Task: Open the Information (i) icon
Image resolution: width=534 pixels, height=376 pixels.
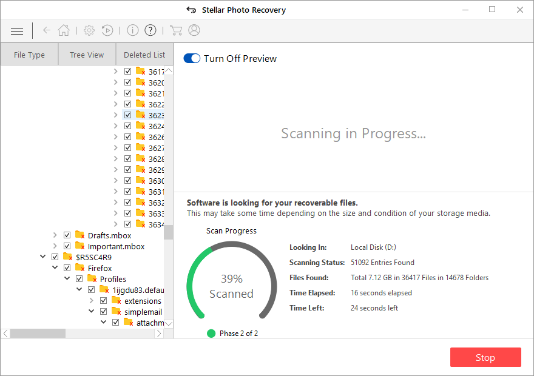Action: [x=132, y=30]
